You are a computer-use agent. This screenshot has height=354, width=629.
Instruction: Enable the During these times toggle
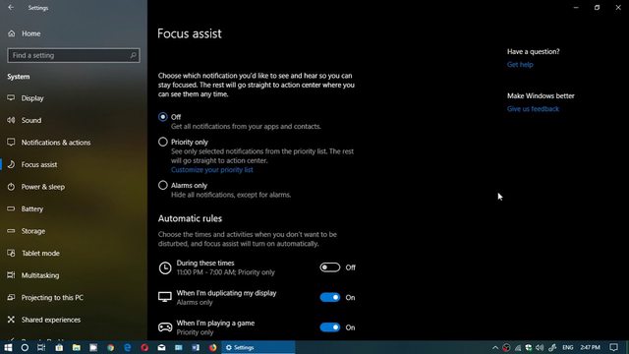[x=330, y=267]
